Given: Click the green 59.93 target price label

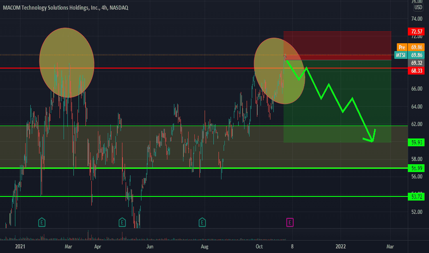Looking at the screenshot, I should [x=416, y=142].
